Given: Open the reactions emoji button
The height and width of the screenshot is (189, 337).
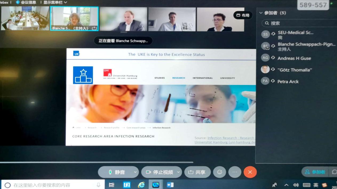Looking at the screenshot, I should (x=220, y=172).
